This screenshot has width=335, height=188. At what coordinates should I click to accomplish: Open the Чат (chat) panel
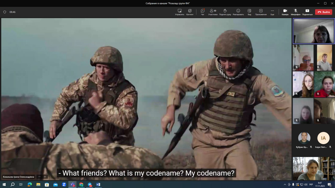(x=203, y=12)
